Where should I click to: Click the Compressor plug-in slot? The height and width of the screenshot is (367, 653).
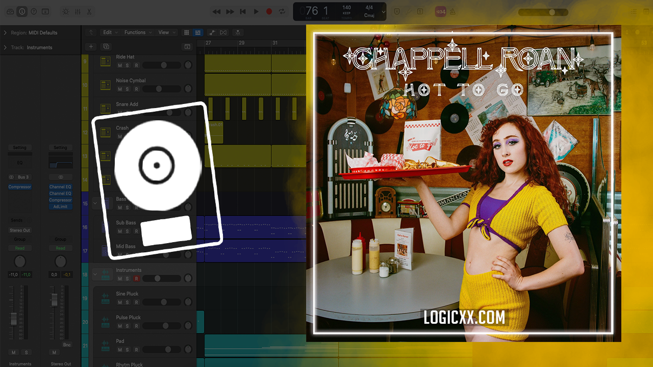tap(19, 187)
